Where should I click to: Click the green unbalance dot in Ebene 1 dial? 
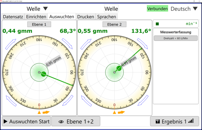point(43,74)
